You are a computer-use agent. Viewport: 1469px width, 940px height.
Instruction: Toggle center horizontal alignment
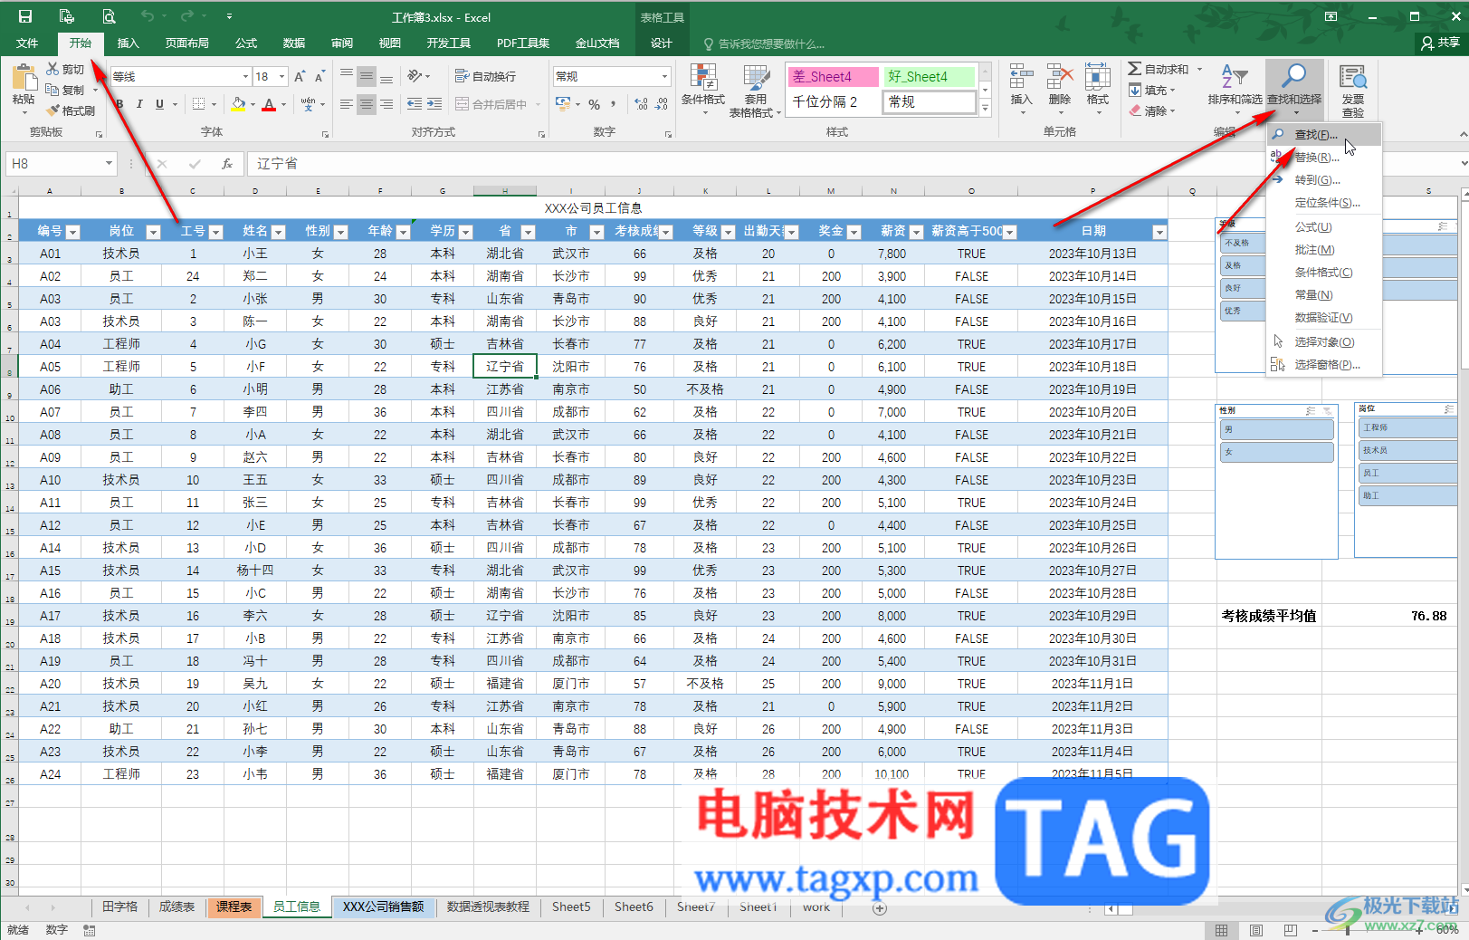click(367, 104)
